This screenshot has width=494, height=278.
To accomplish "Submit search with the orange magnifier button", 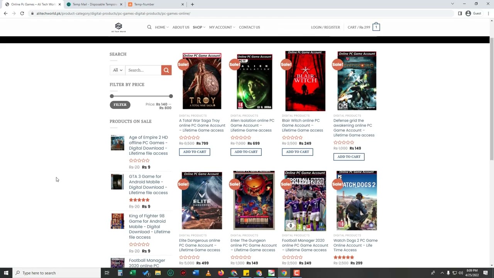I will [x=166, y=70].
